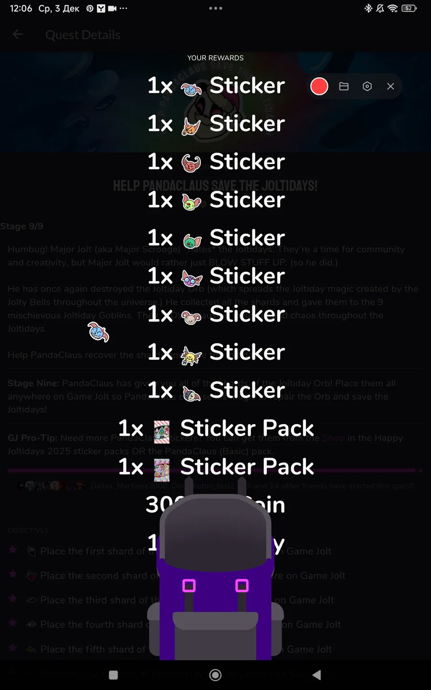Image resolution: width=431 pixels, height=690 pixels.
Task: Select the first Sticker reward icon
Action: pyautogui.click(x=191, y=88)
